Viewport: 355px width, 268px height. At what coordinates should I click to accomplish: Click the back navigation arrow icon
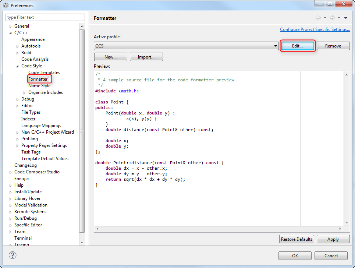coord(318,18)
